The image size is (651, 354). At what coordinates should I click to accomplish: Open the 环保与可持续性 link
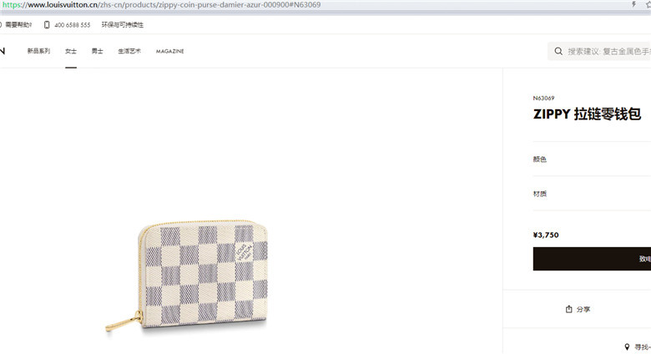tap(123, 25)
